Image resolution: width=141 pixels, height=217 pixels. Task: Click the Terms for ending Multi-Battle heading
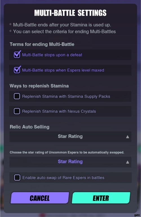pos(42,44)
